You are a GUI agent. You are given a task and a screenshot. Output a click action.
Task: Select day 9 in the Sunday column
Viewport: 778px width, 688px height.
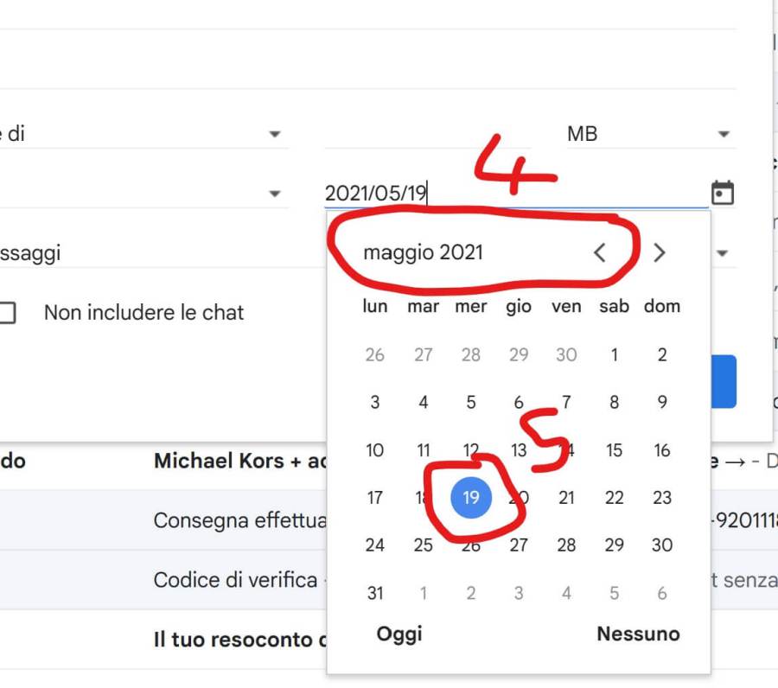point(662,402)
